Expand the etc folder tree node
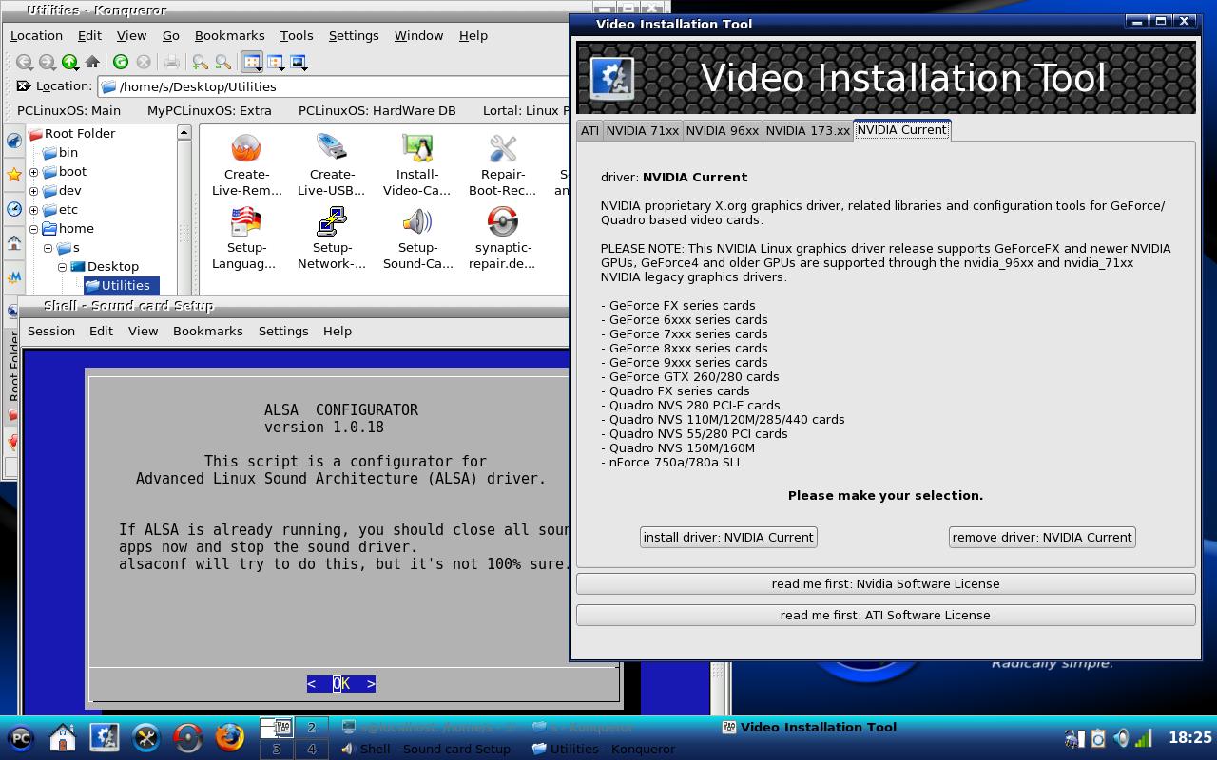Screen dimensions: 1217x760 [x=33, y=210]
